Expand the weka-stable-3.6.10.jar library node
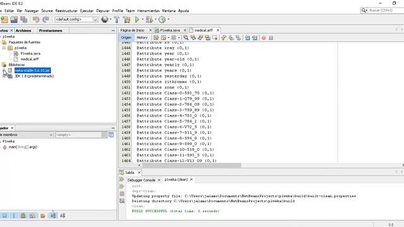This screenshot has width=404, height=227. [4, 71]
